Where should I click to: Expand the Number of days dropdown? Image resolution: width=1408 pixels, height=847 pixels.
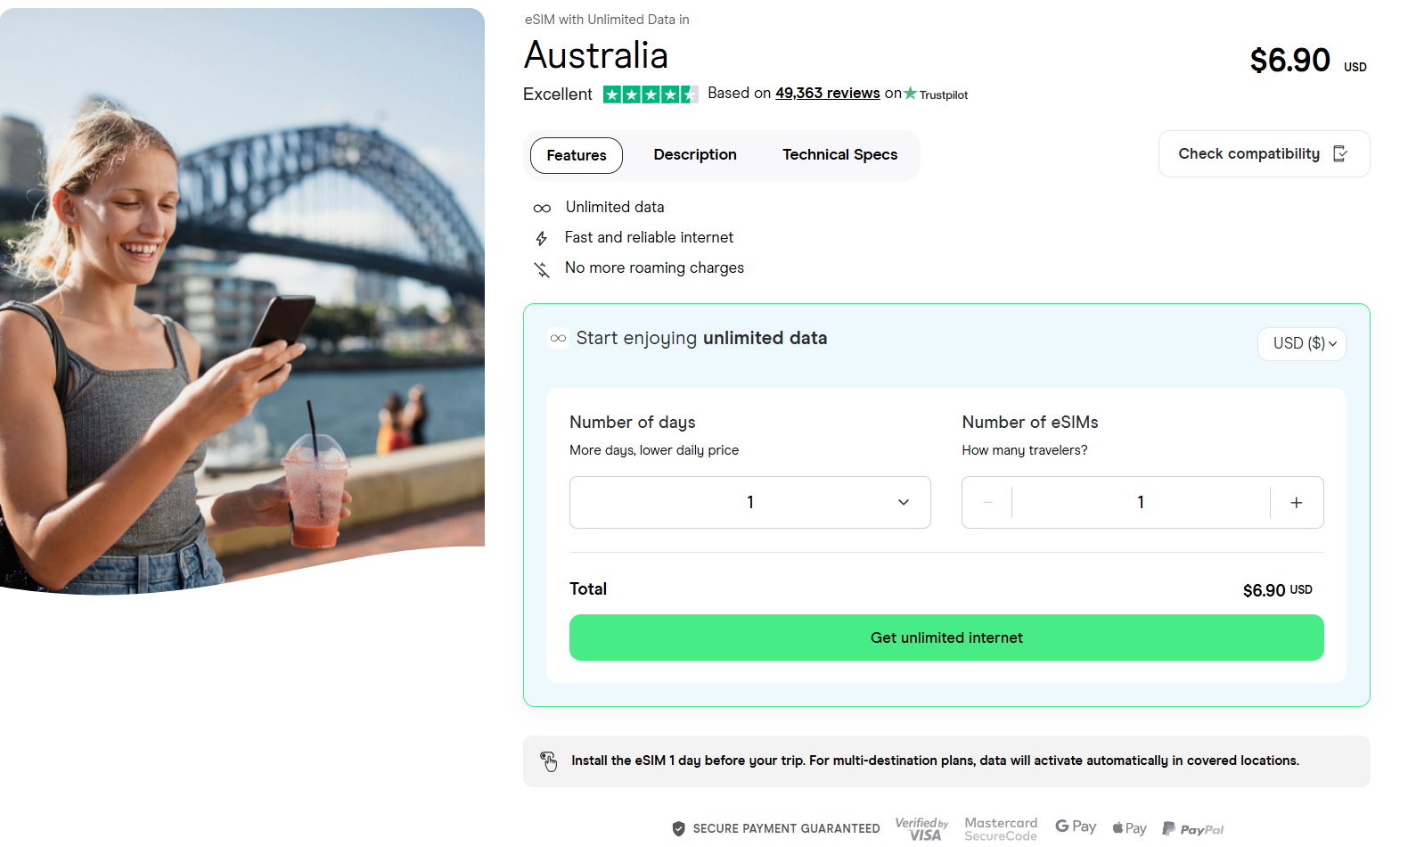pyautogui.click(x=749, y=502)
